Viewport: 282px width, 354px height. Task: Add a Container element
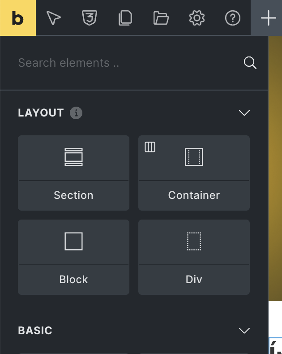194,173
